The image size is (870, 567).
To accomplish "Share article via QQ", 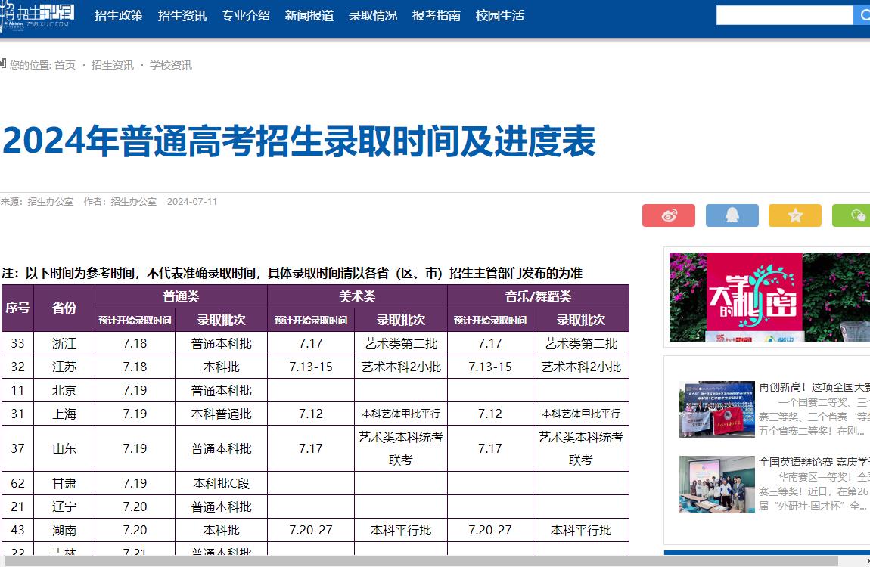I will tap(732, 215).
